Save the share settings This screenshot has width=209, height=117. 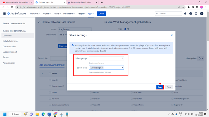[160, 87]
